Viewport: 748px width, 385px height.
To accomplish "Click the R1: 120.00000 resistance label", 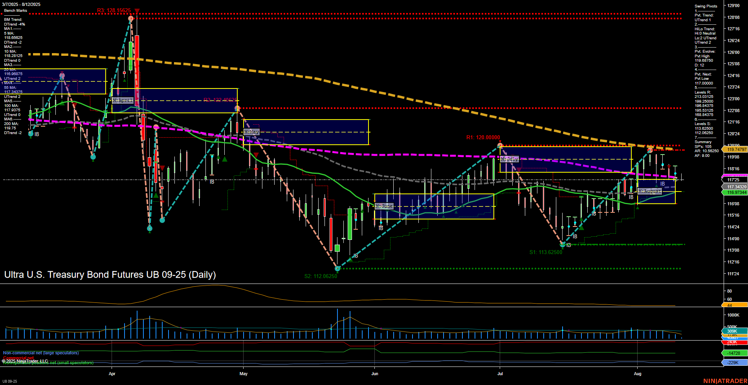I will (483, 138).
